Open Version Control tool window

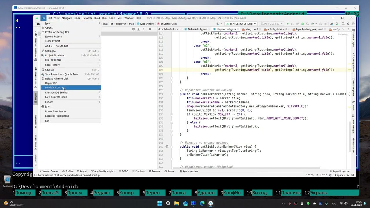pos(49,171)
